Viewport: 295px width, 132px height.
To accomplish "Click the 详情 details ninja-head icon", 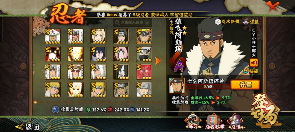I will click(251, 21).
